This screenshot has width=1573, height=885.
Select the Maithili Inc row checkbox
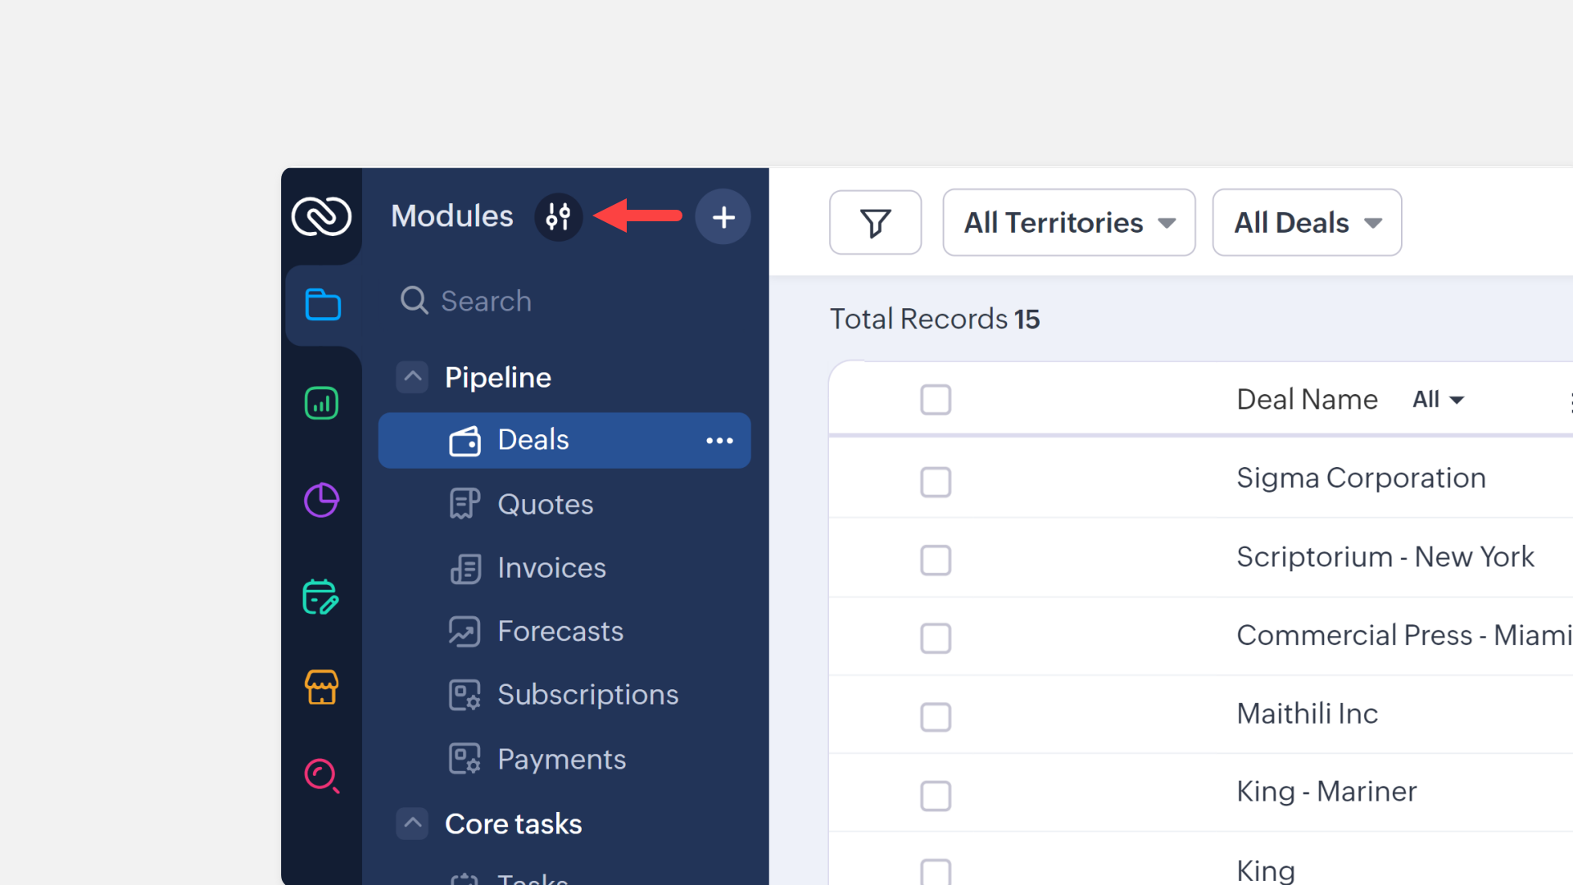coord(936,717)
